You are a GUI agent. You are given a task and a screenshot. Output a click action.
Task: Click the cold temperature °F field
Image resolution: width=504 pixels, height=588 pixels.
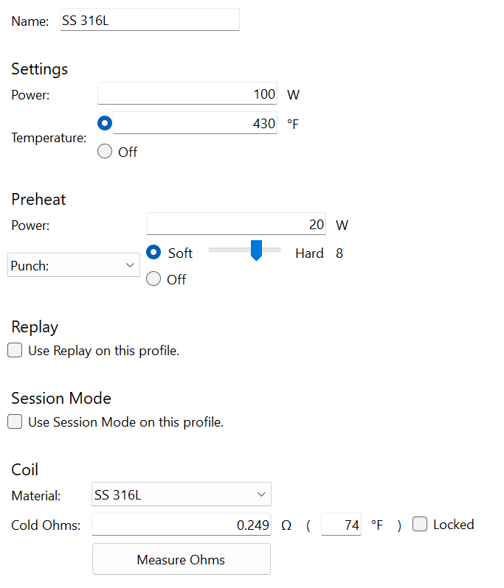pos(341,525)
